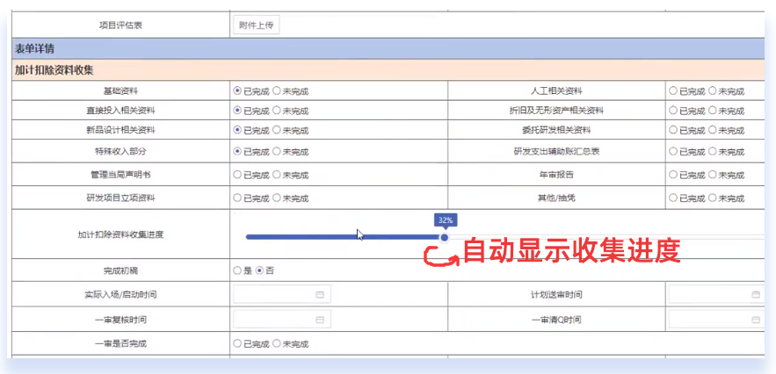Image resolution: width=776 pixels, height=374 pixels.
Task: Mark 折旧及无形资产相关资料 as 已完成
Action: point(673,111)
